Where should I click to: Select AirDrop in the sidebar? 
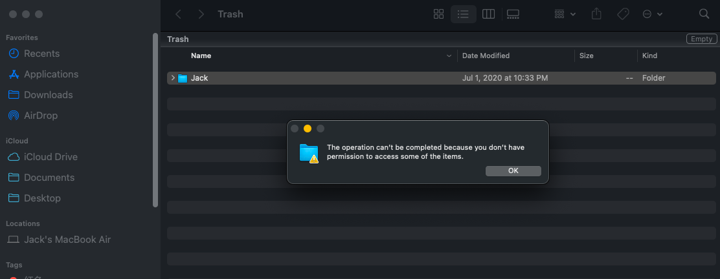pos(40,116)
